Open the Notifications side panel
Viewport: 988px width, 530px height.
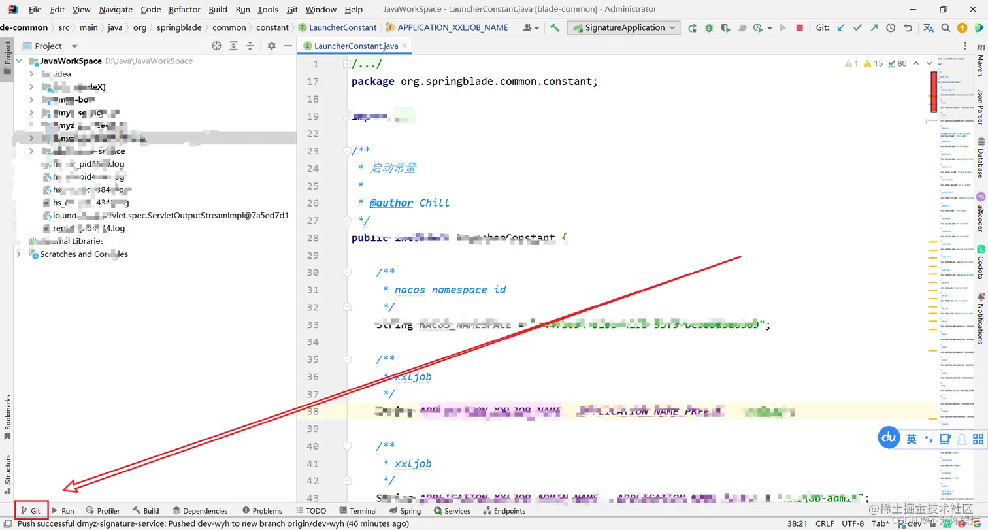click(980, 317)
